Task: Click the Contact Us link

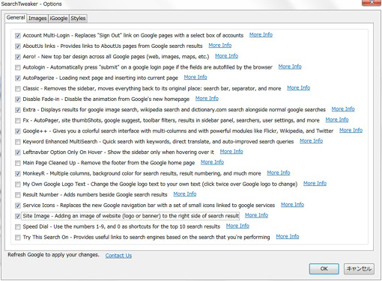Action: point(118,256)
